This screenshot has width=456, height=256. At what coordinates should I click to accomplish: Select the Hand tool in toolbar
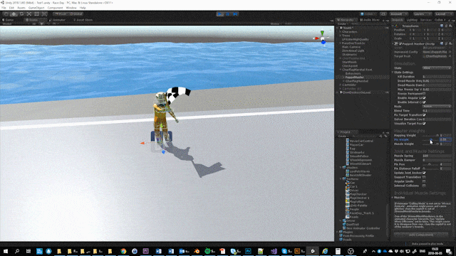[x=6, y=14]
